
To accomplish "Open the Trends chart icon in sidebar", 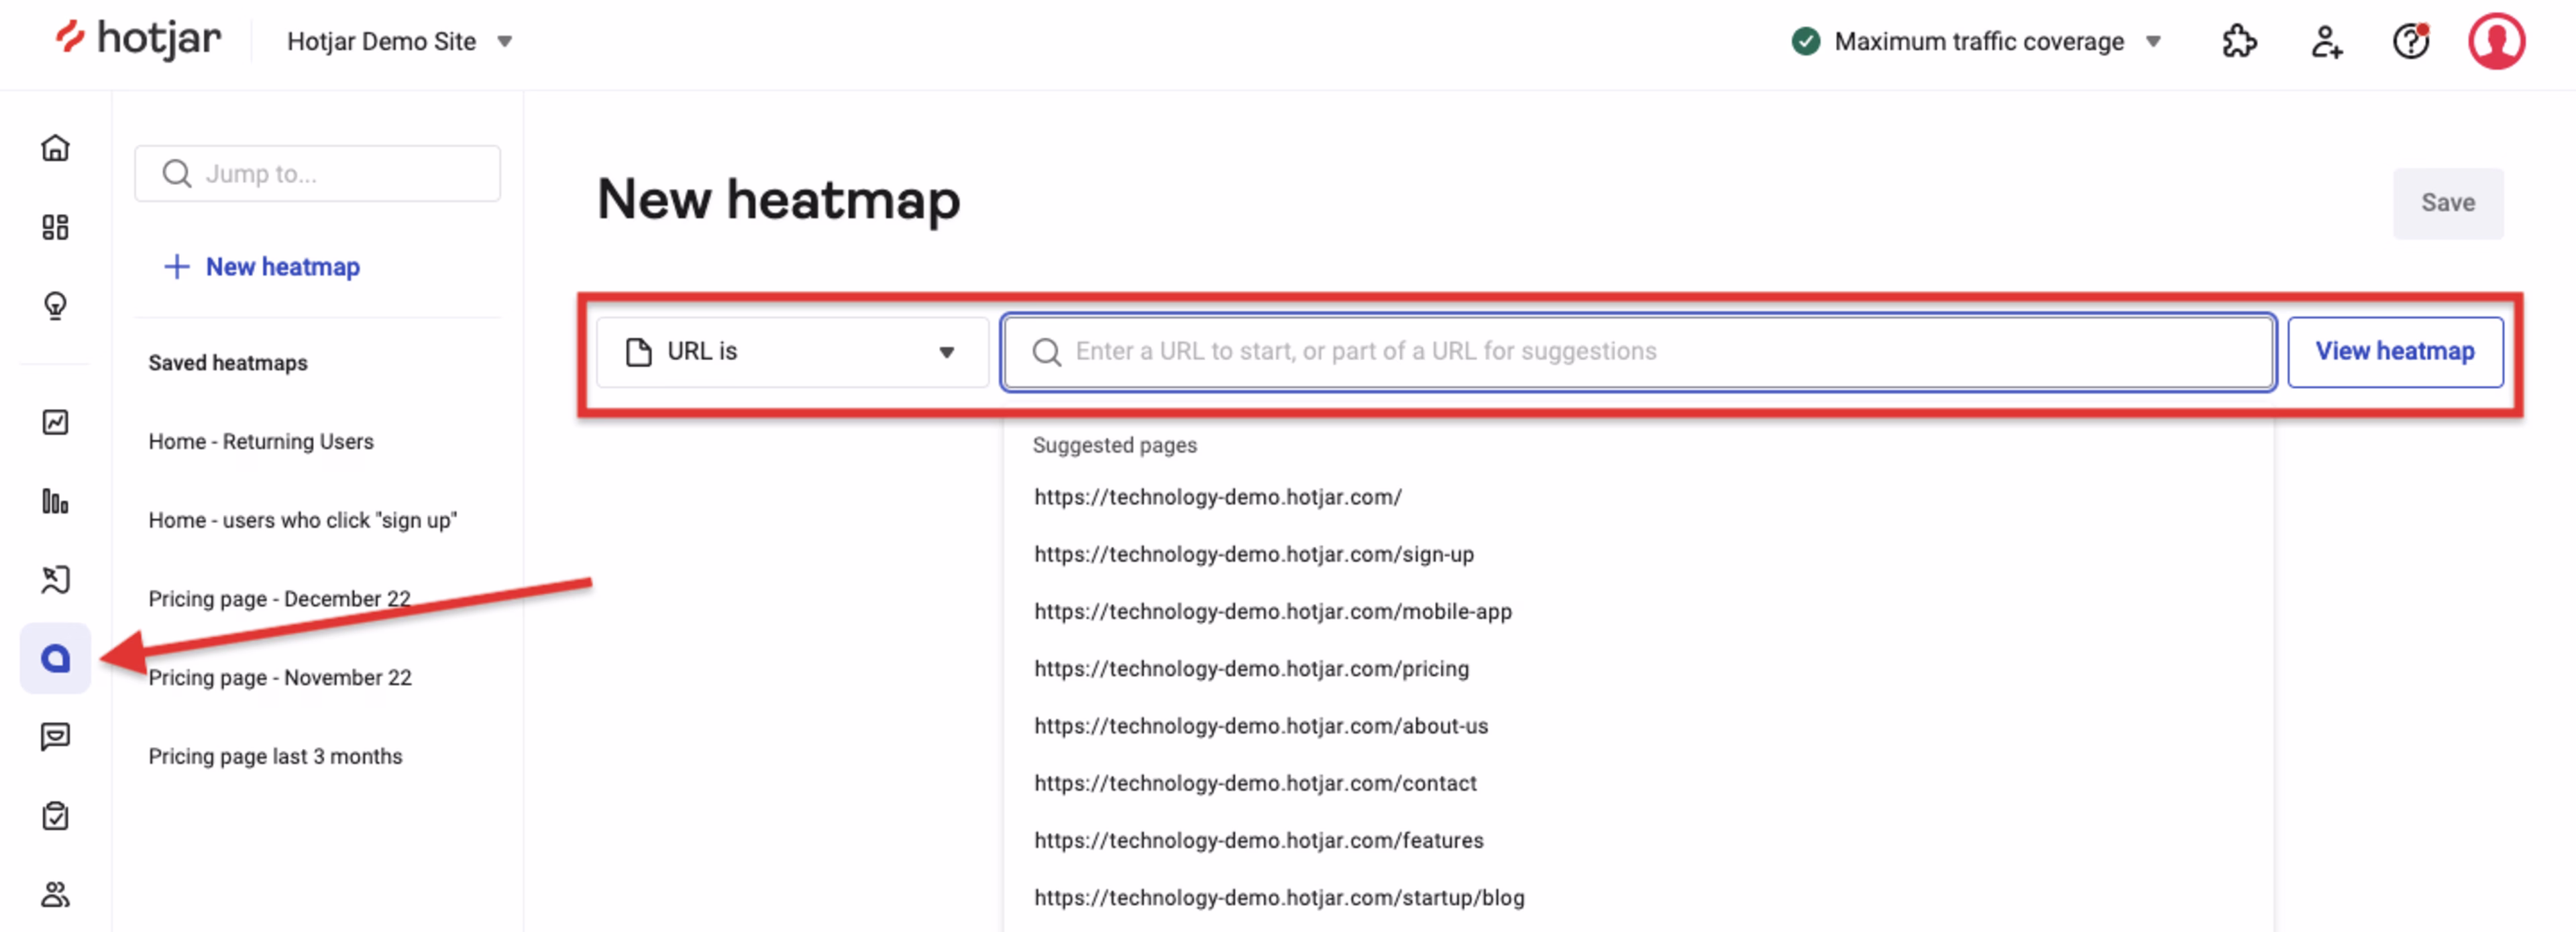I will (x=55, y=422).
